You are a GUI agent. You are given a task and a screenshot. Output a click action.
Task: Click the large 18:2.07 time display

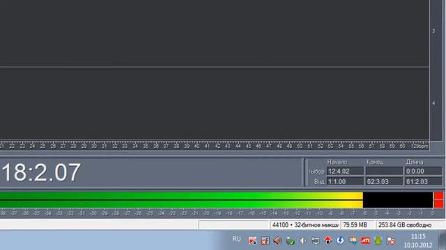pos(41,172)
